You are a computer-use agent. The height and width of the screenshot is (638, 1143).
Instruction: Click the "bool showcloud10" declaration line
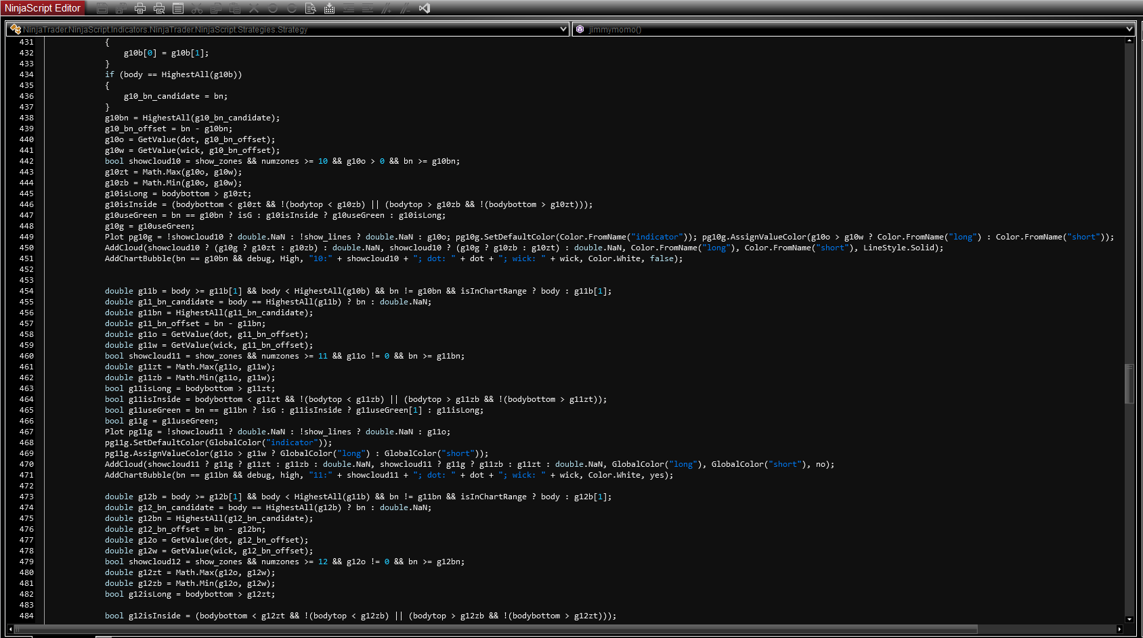282,161
